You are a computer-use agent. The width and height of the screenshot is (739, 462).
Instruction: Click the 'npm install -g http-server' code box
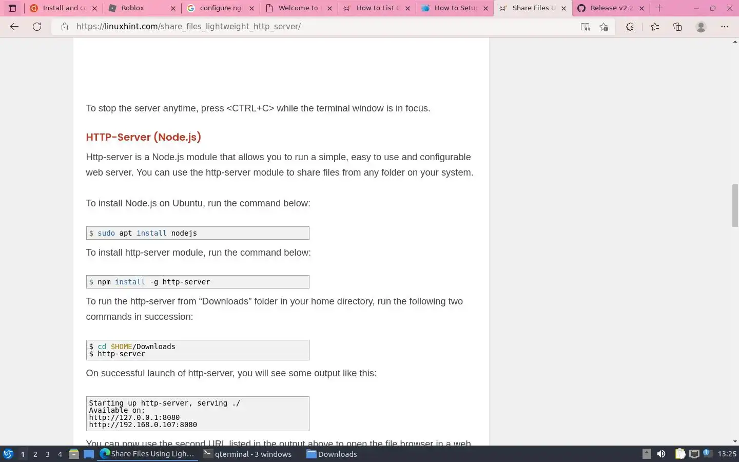pyautogui.click(x=198, y=282)
